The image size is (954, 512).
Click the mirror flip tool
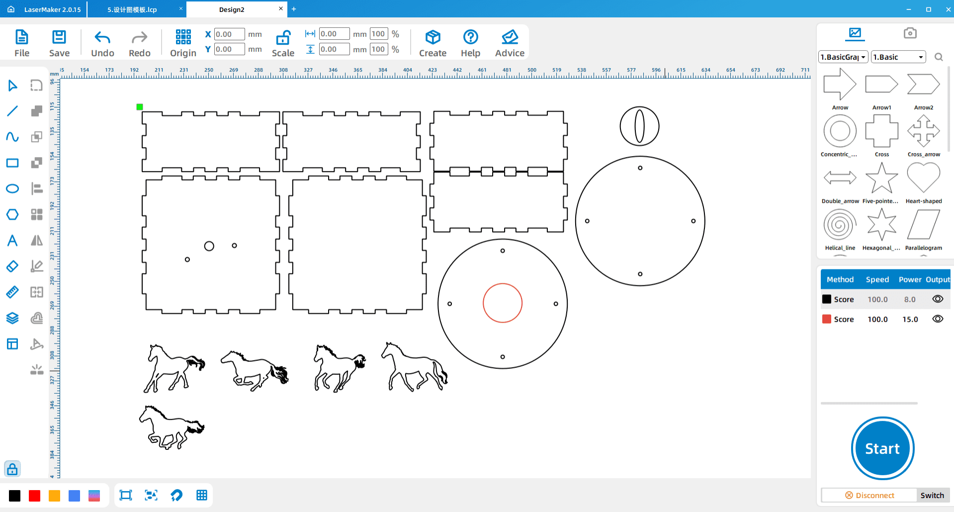pyautogui.click(x=36, y=241)
